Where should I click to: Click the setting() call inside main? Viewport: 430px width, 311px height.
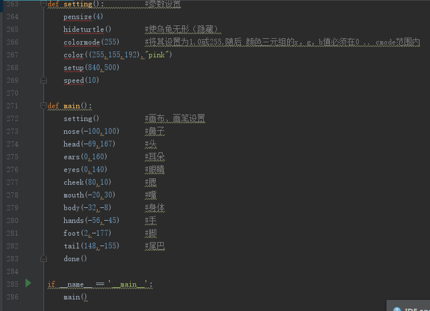pyautogui.click(x=81, y=119)
